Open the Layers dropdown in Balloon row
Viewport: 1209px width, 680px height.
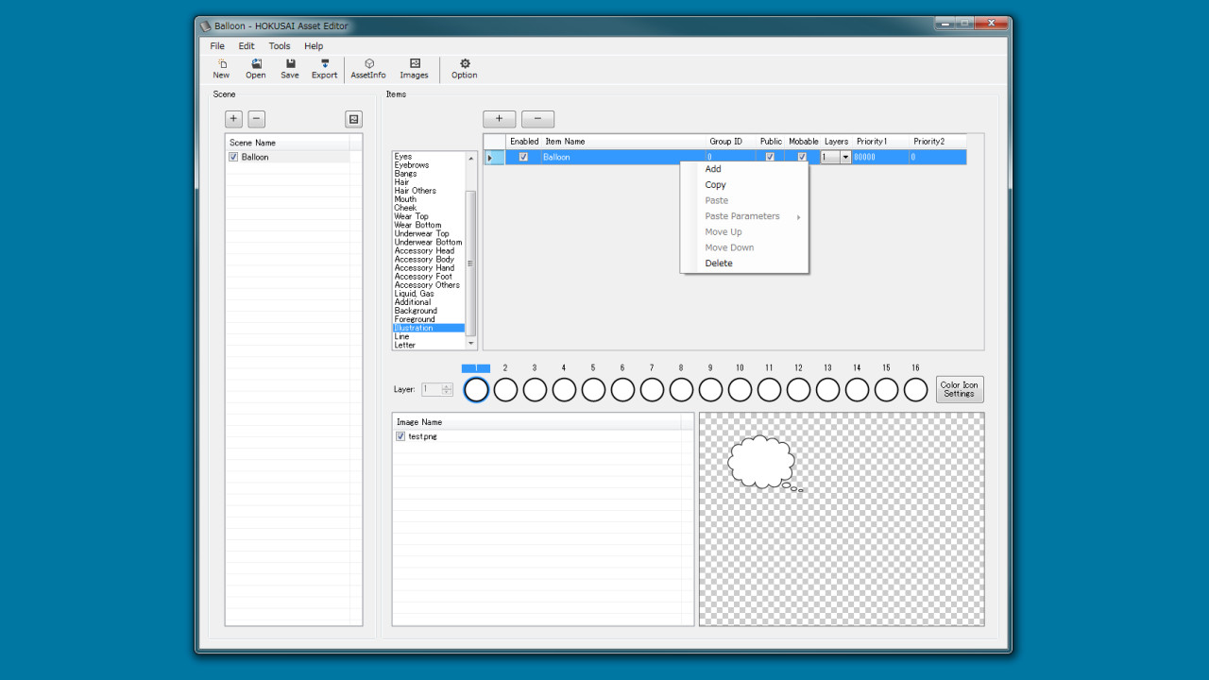tap(844, 158)
